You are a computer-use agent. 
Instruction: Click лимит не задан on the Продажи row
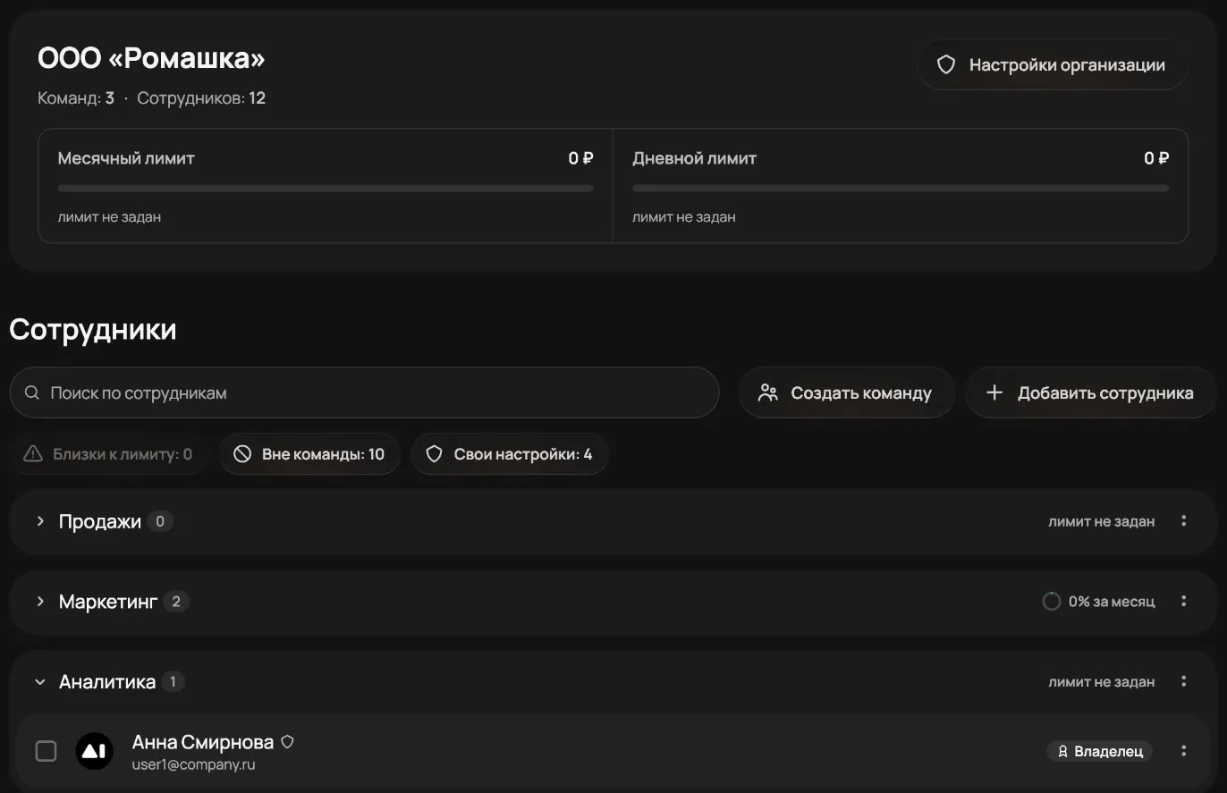tap(1102, 521)
